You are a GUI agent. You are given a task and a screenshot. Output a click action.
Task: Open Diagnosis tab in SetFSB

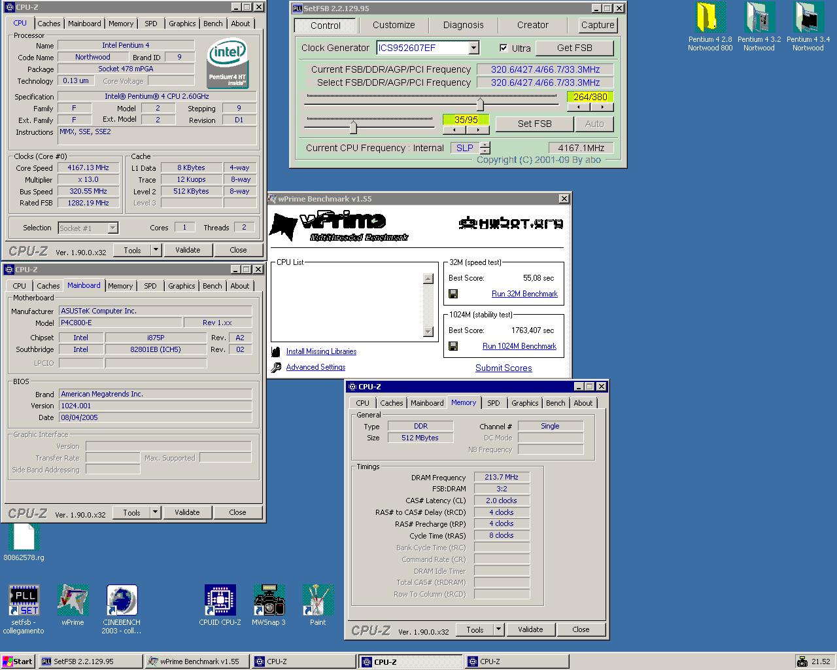(x=463, y=25)
